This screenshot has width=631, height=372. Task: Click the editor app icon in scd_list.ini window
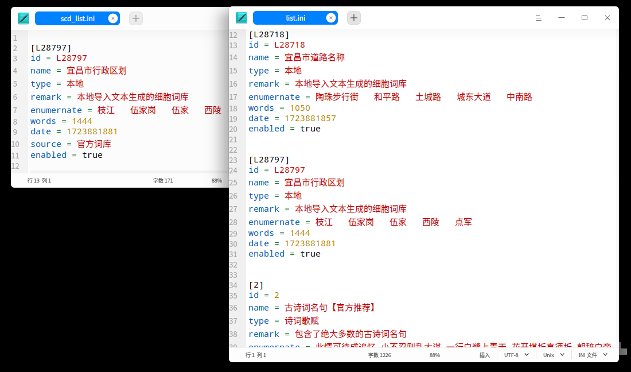[24, 18]
